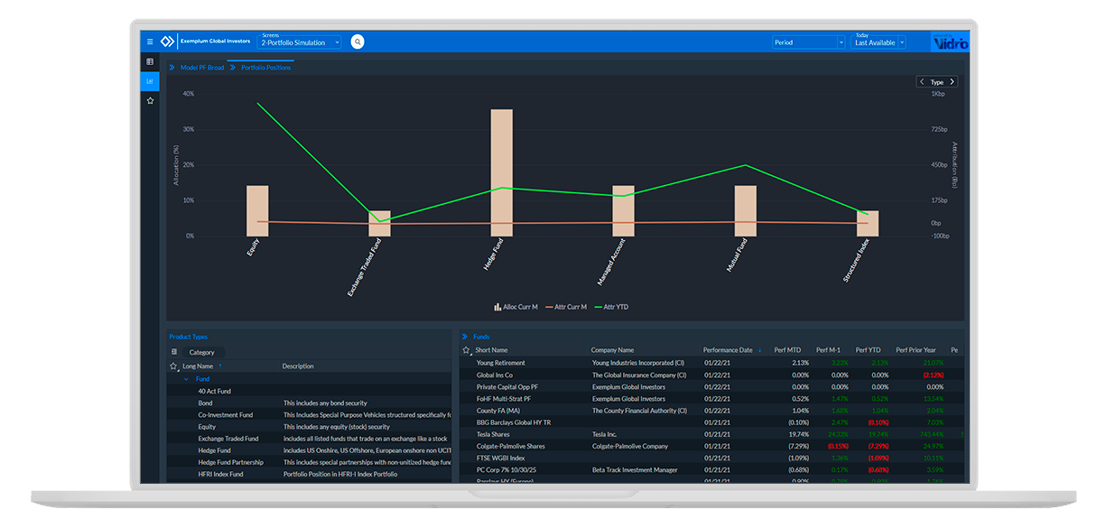
Task: Select the Model PF Broad breadcrumb tab
Action: [x=202, y=68]
